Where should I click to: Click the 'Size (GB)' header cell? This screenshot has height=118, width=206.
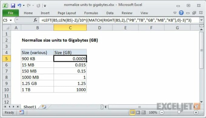[x=70, y=52]
